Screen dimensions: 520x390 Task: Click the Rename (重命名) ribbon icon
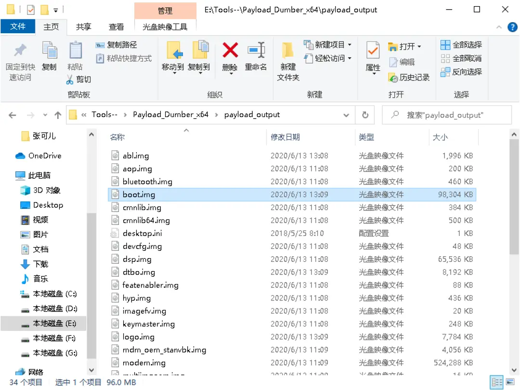[256, 51]
